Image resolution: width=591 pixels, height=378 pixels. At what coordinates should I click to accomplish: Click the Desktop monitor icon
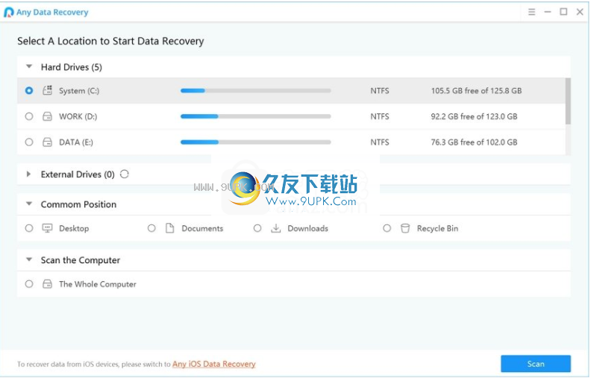pos(47,228)
